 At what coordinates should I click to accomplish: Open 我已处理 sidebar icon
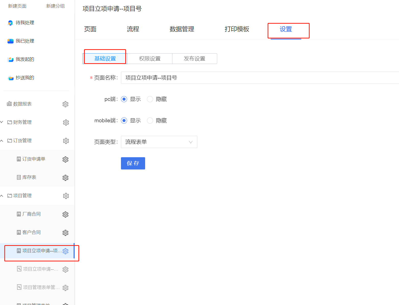click(10, 41)
